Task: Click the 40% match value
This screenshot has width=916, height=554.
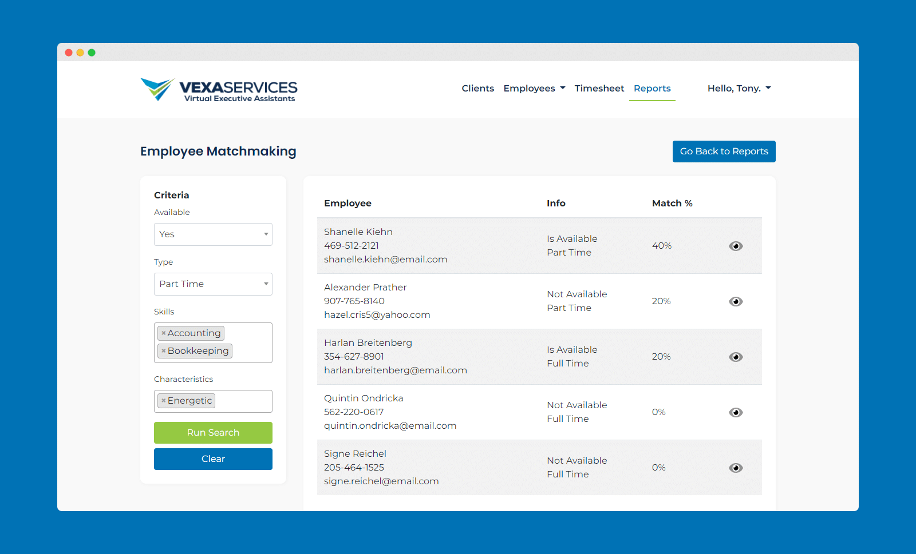Action: pos(662,246)
